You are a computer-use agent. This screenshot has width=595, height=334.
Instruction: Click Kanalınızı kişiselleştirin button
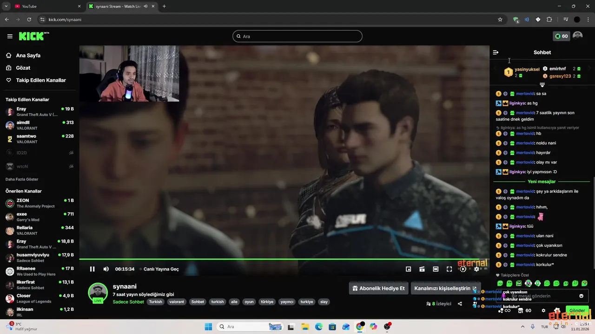446,288
